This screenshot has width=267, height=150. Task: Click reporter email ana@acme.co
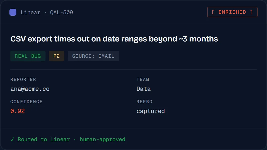click(30, 89)
